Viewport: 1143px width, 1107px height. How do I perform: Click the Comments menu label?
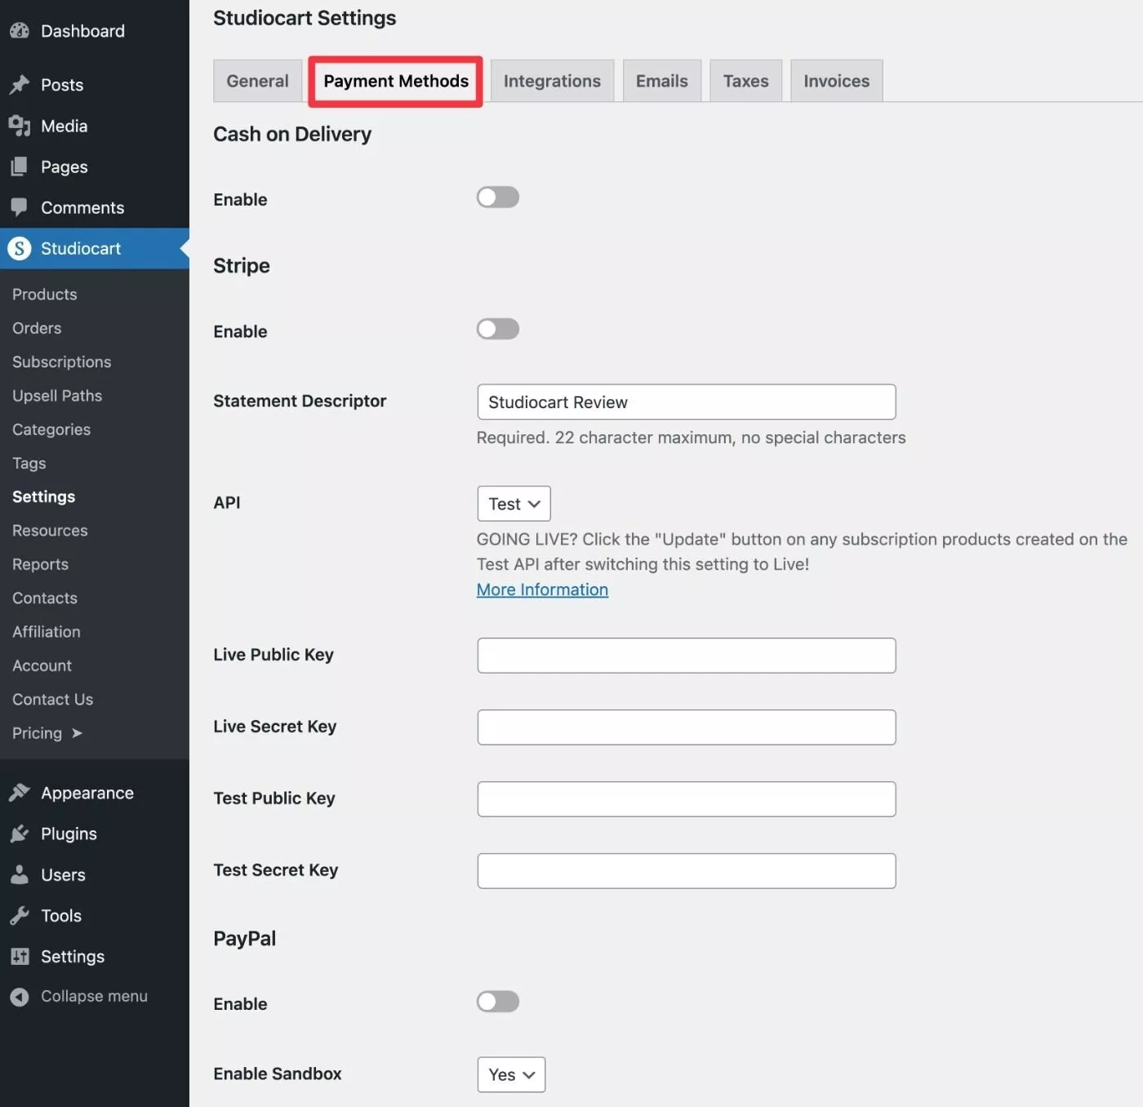[x=82, y=207]
